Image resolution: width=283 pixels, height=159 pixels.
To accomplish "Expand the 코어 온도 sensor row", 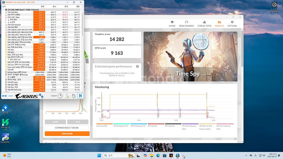I will [6, 20].
